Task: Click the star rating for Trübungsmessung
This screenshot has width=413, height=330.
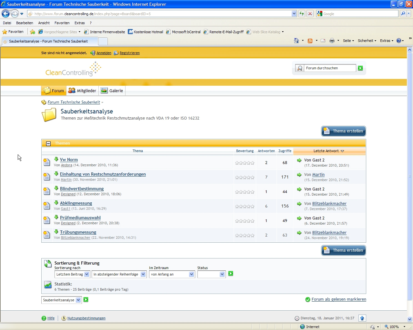Action: coord(245,236)
